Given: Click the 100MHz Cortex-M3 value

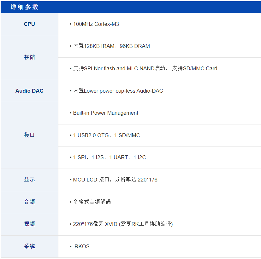Looking at the screenshot, I should point(96,24).
